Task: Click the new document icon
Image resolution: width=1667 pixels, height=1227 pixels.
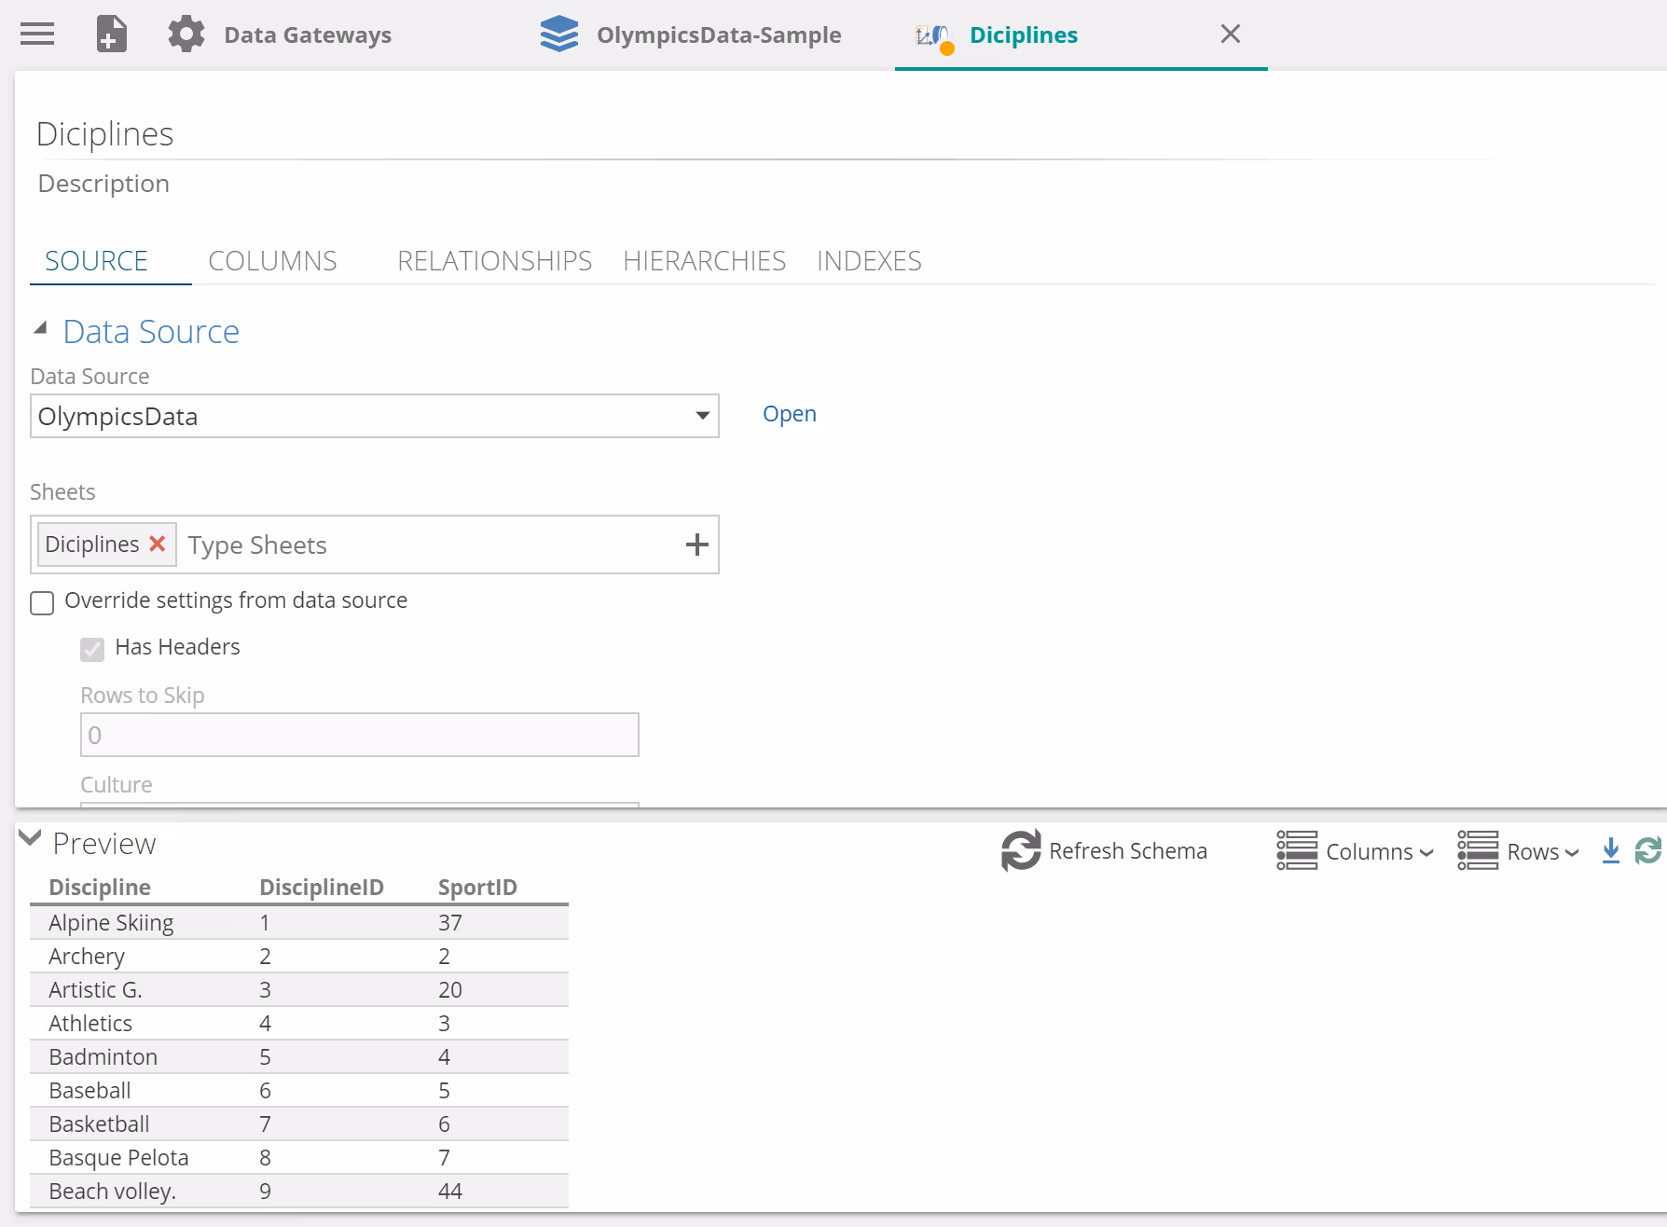Action: tap(111, 34)
